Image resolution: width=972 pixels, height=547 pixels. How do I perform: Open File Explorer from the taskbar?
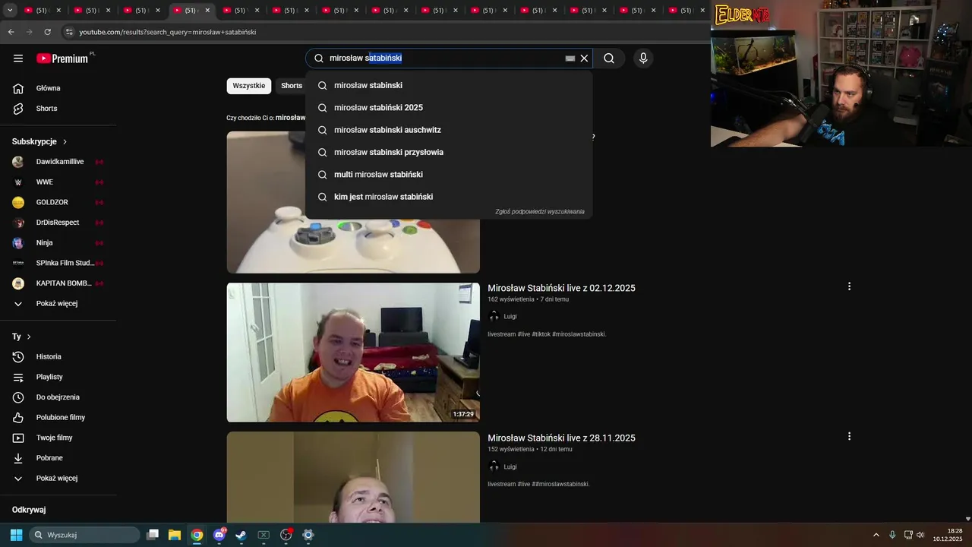coord(175,535)
